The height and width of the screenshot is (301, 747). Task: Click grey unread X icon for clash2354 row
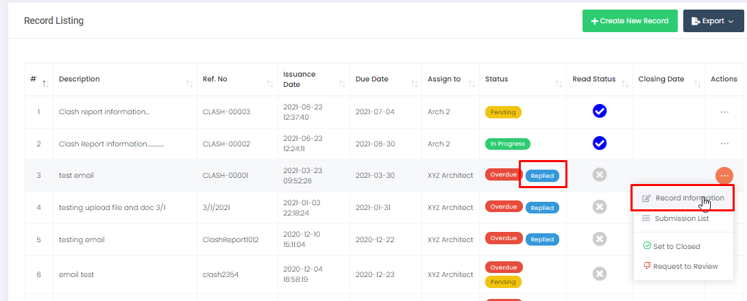click(600, 274)
